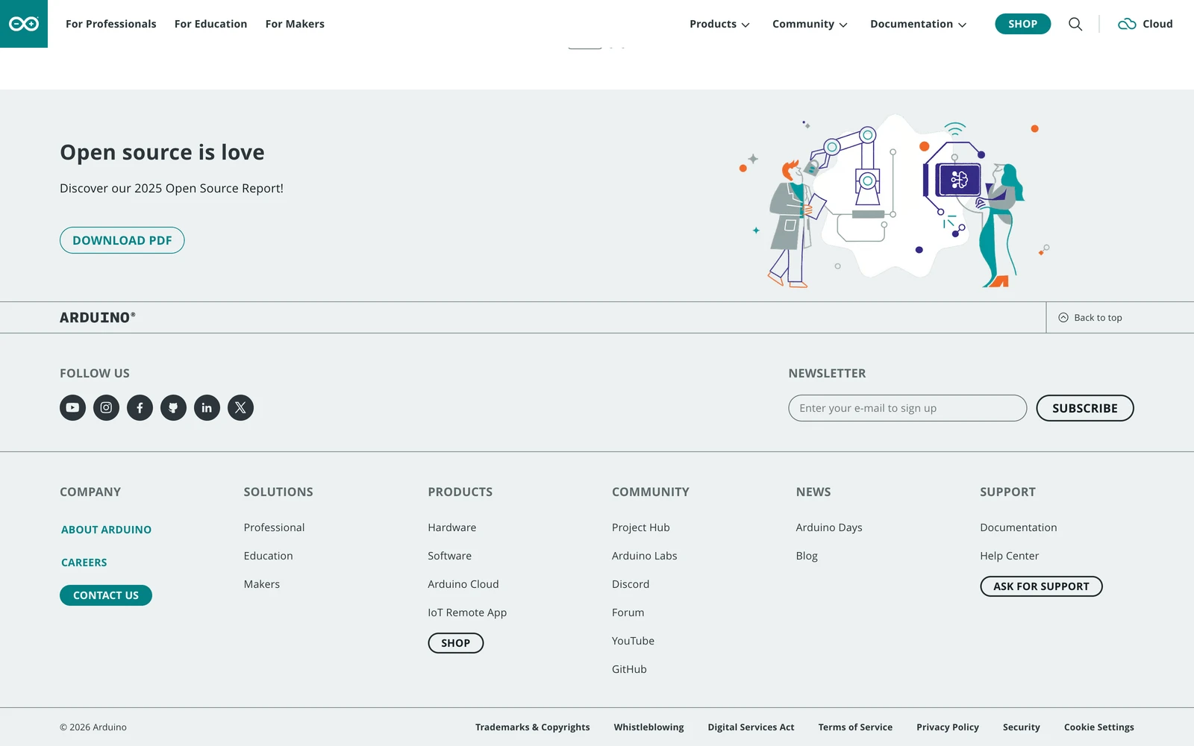This screenshot has height=746, width=1194.
Task: Visit Arduino's Instagram social icon
Action: tap(106, 407)
